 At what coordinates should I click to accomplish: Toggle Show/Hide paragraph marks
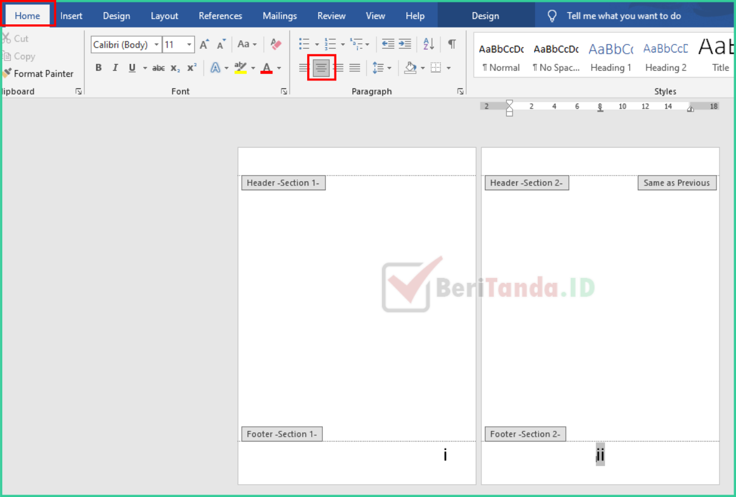pos(451,44)
